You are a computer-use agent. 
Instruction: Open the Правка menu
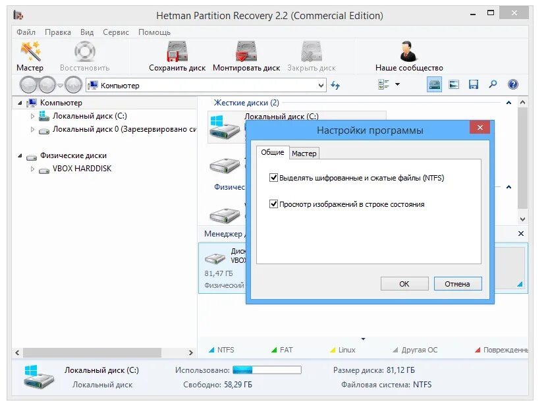(x=58, y=32)
